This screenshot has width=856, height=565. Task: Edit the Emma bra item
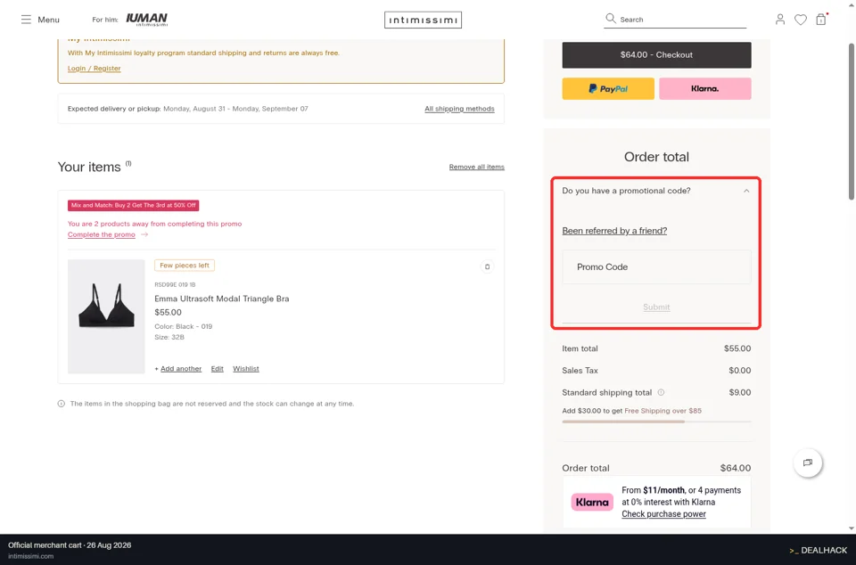click(217, 369)
